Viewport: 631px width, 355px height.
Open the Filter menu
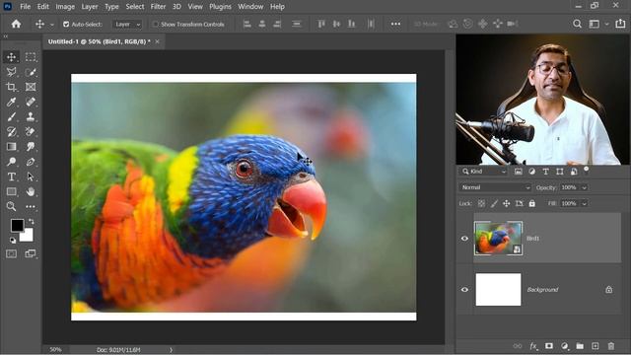[x=158, y=7]
